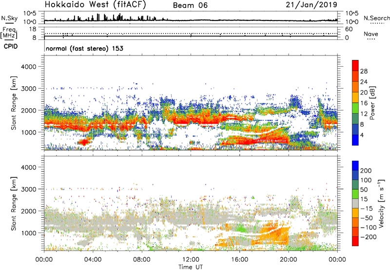Select the 'Freq. [MHz]' axis label
Viewport: 390px width, 270px height.
pyautogui.click(x=9, y=33)
